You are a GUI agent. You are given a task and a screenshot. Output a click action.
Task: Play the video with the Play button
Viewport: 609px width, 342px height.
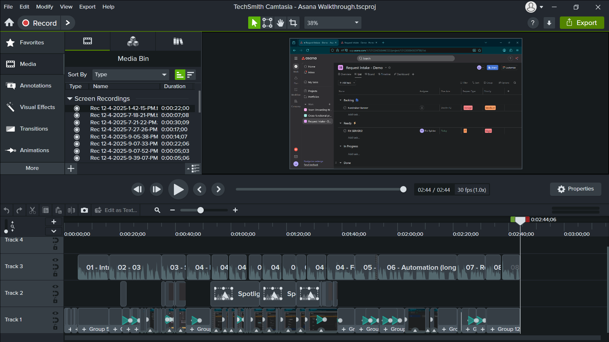tap(178, 189)
